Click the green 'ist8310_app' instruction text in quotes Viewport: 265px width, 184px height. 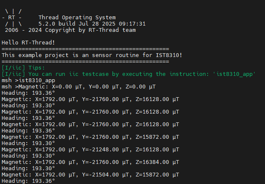tap(234, 74)
